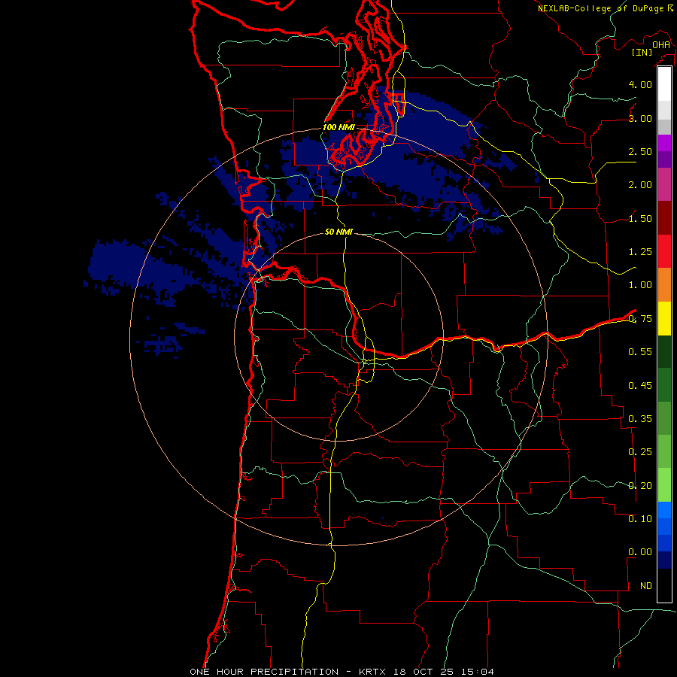677x677 pixels.
Task: Click the 0.45 legend value
Action: [640, 386]
